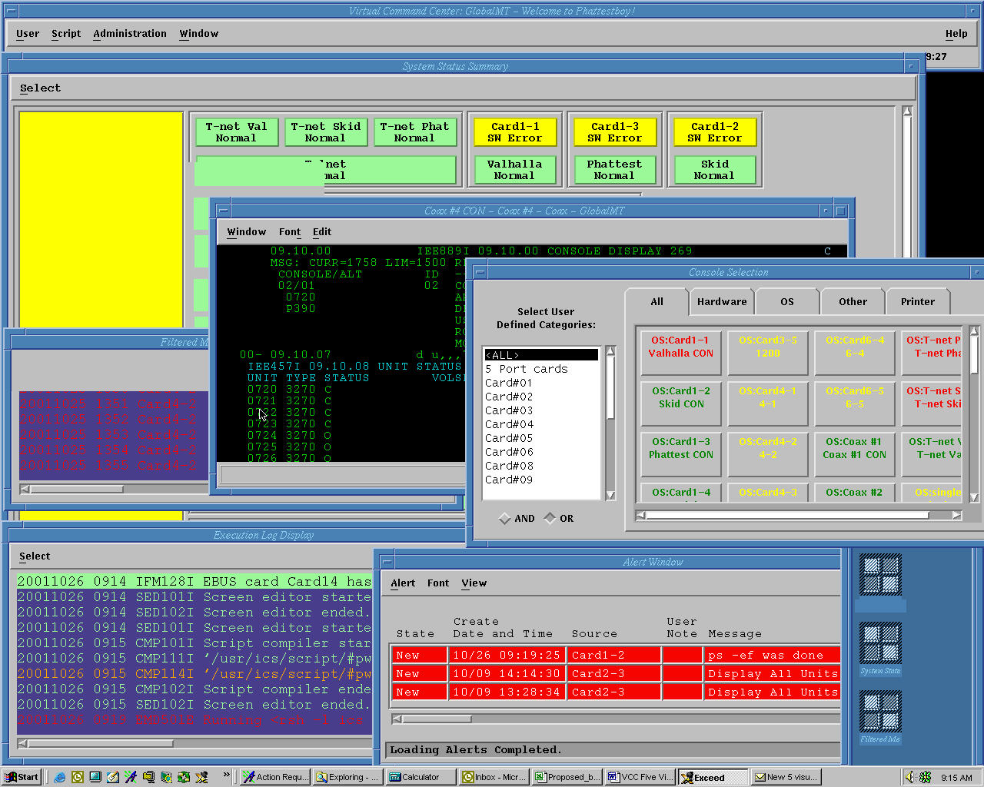
Task: Click the Card1-1 SW Error status button
Action: click(515, 132)
